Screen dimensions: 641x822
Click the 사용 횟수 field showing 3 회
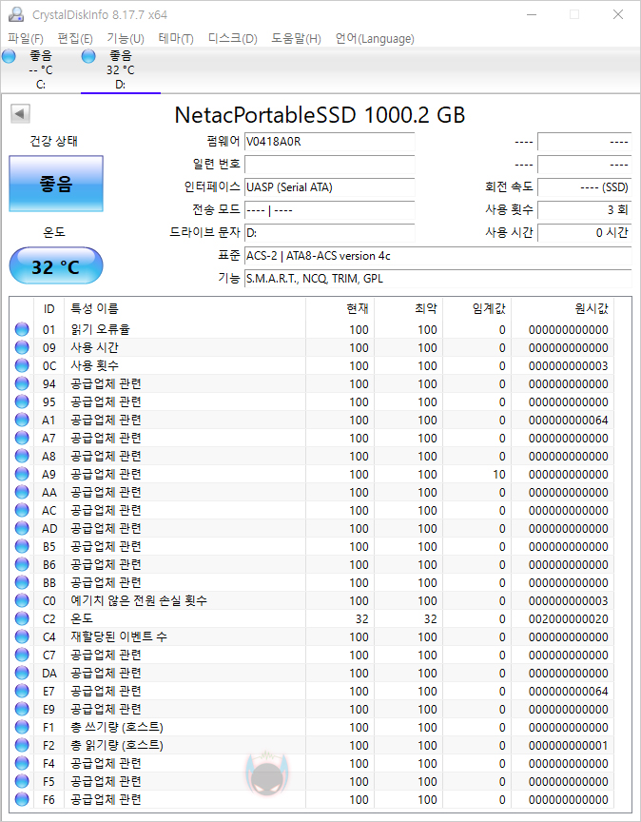(584, 210)
